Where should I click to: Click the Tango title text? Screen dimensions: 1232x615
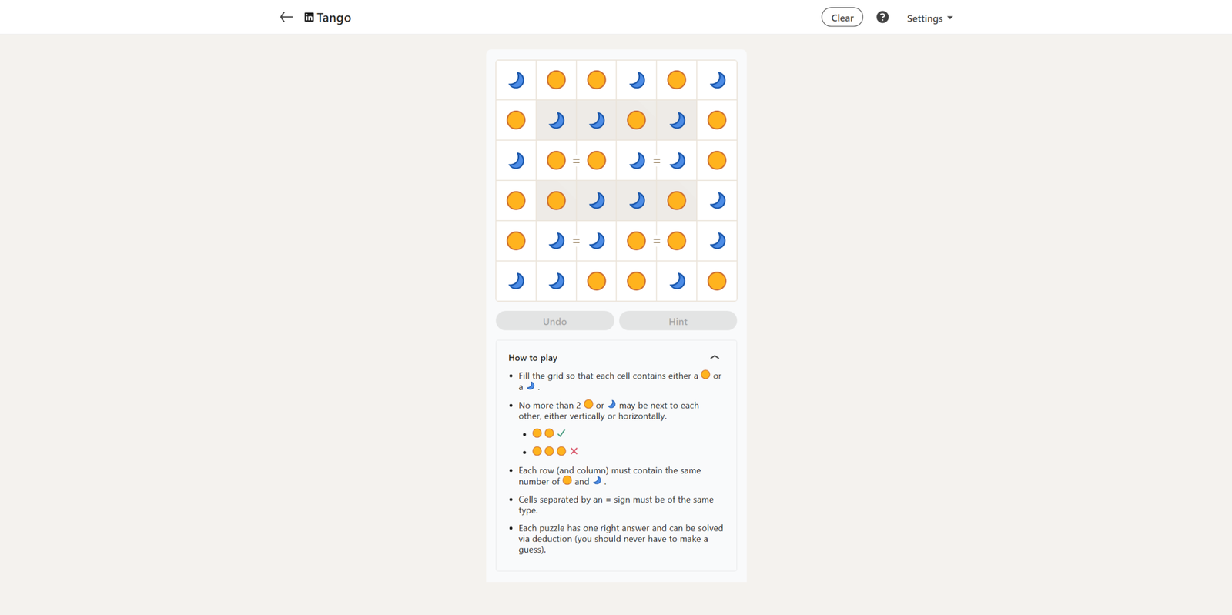coord(334,18)
